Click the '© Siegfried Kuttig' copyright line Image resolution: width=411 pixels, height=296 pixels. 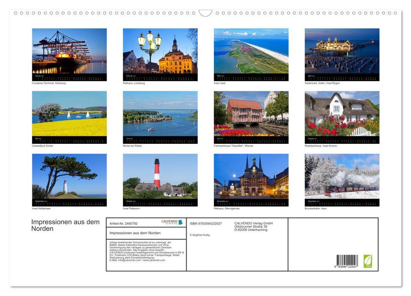click(x=200, y=235)
